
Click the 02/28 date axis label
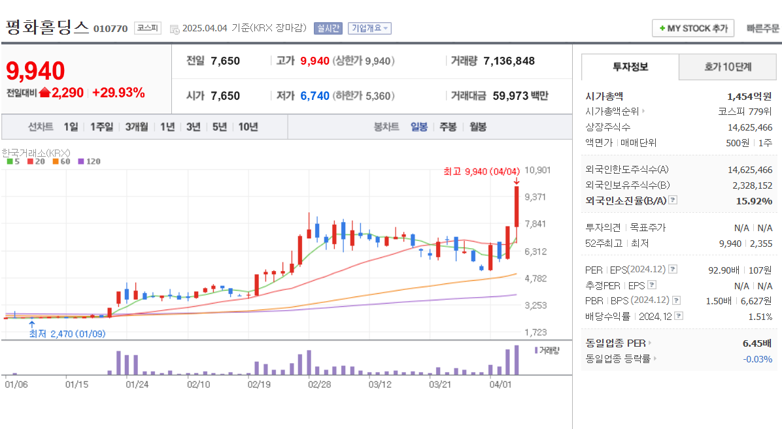(x=319, y=385)
